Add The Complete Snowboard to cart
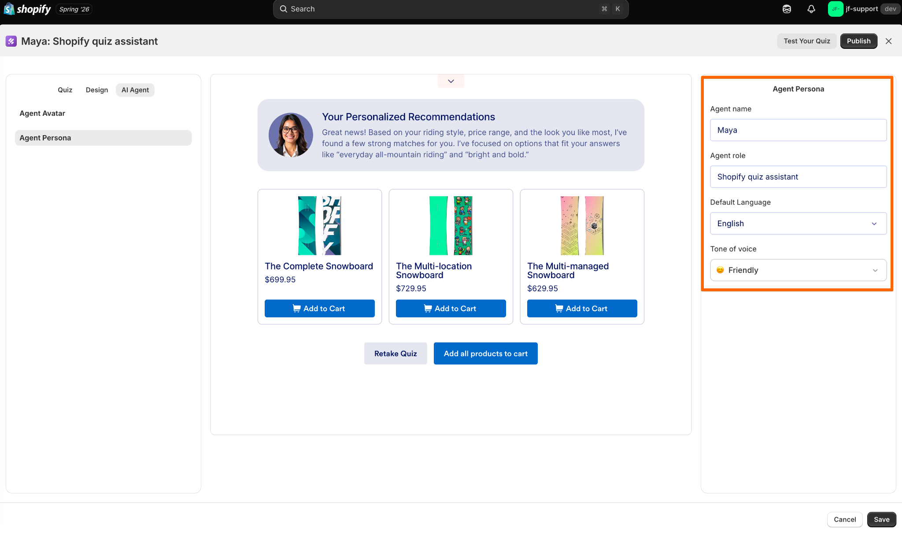Image resolution: width=902 pixels, height=533 pixels. click(319, 309)
